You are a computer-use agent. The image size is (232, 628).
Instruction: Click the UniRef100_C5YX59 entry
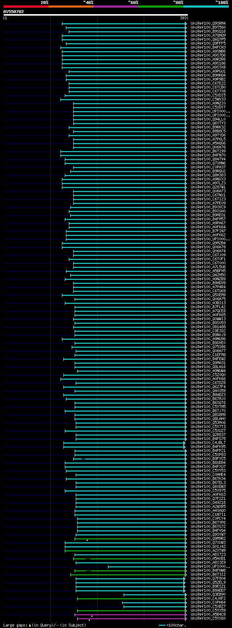coord(208,611)
